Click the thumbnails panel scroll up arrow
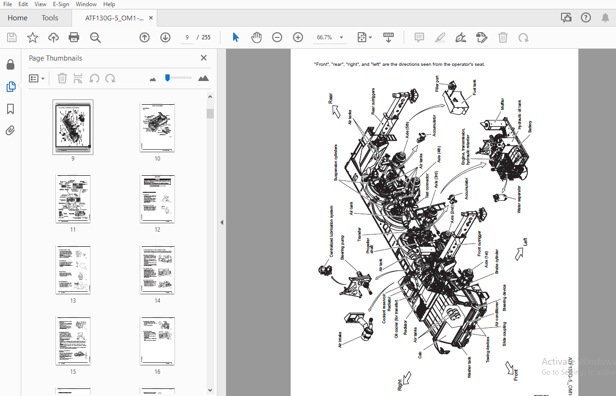Image resolution: width=616 pixels, height=396 pixels. [x=210, y=97]
